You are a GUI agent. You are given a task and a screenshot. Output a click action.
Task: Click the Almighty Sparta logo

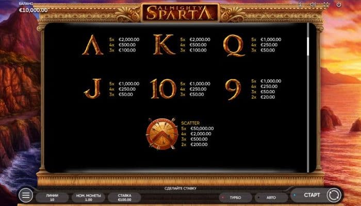point(180,12)
